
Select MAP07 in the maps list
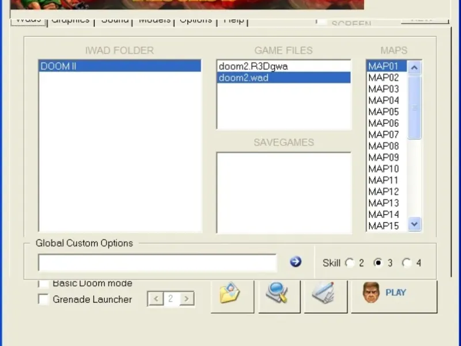(x=387, y=134)
